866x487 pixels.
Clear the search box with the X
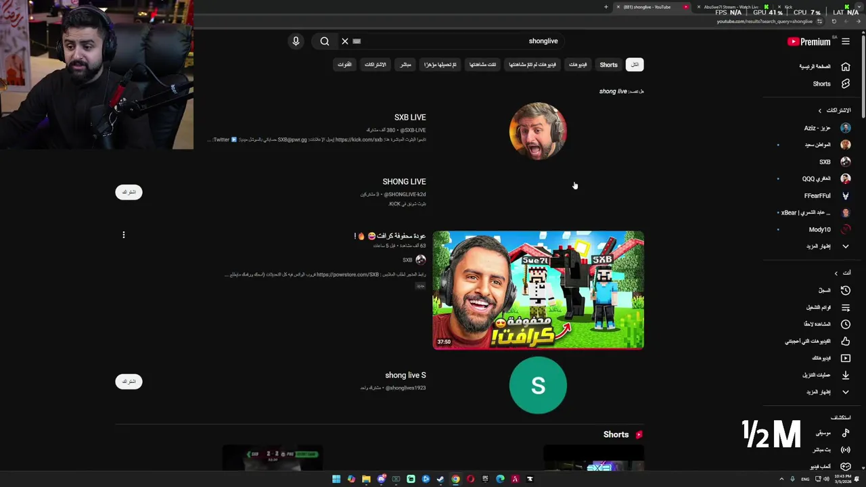point(345,41)
